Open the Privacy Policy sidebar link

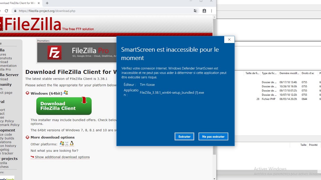7,121
